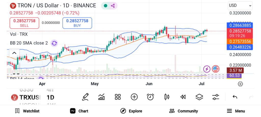Tap the purple lightning bolt icon
Viewport: 261px width, 117px height.
(x=207, y=69)
